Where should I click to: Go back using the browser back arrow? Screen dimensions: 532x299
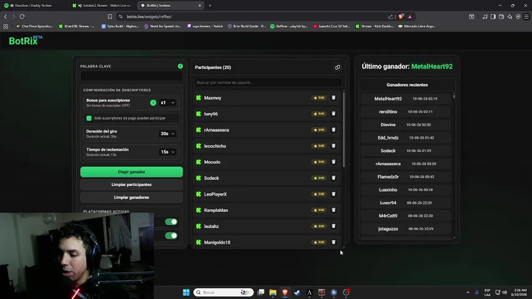[x=6, y=16]
